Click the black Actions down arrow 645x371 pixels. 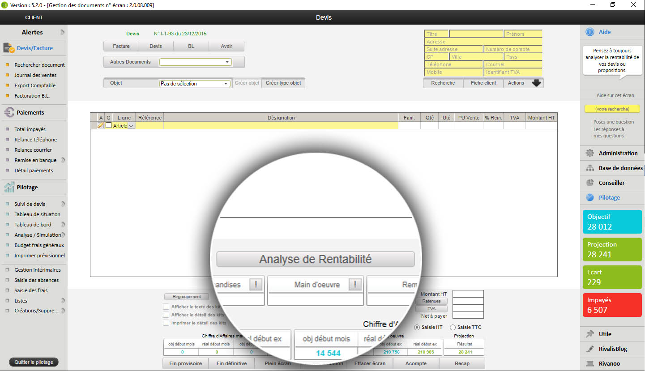pos(537,83)
